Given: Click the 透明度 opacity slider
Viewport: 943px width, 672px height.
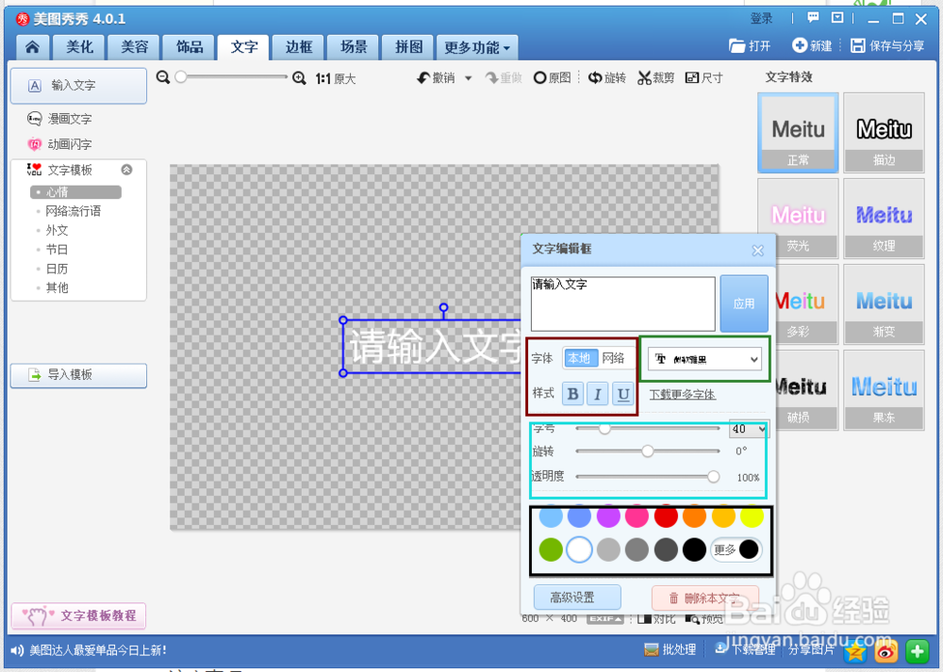Looking at the screenshot, I should [x=647, y=477].
